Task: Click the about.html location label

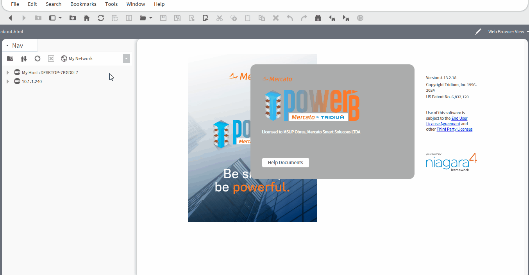Action: pos(12,32)
